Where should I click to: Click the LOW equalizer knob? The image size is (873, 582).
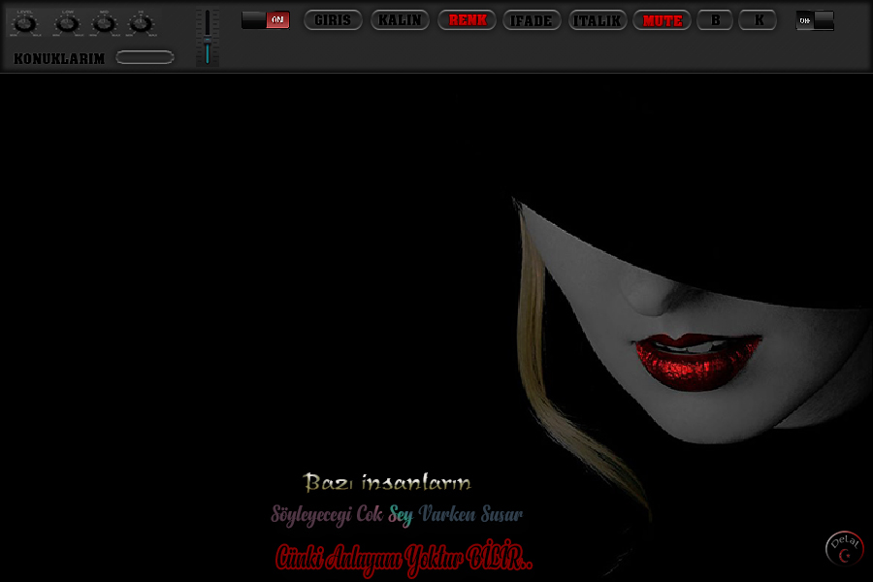coord(66,23)
